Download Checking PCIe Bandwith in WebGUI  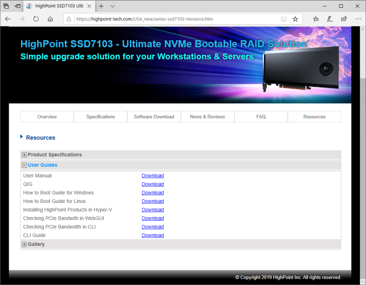[x=153, y=218]
